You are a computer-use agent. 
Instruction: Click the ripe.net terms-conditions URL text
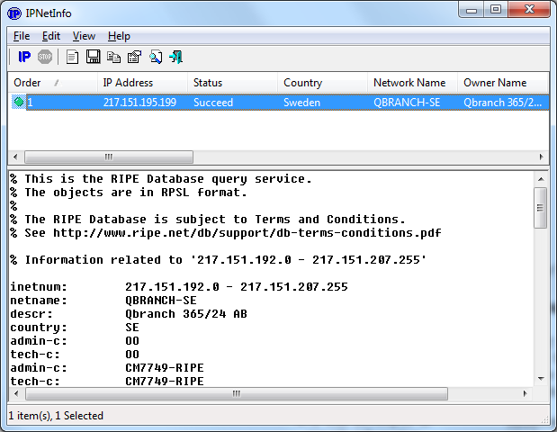click(247, 233)
